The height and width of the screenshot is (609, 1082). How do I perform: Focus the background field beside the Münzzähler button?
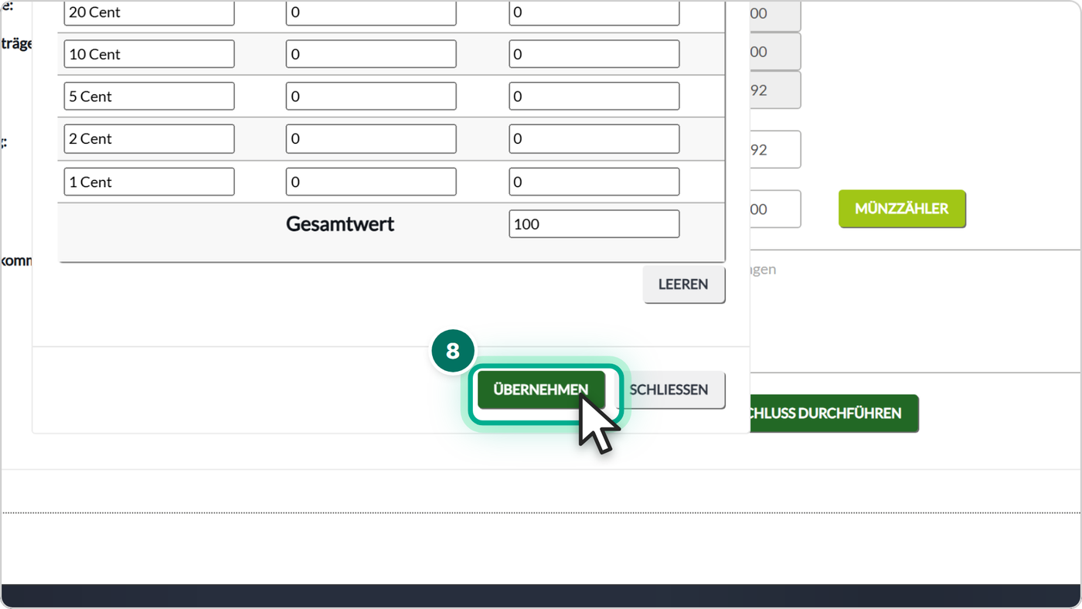[x=775, y=209]
